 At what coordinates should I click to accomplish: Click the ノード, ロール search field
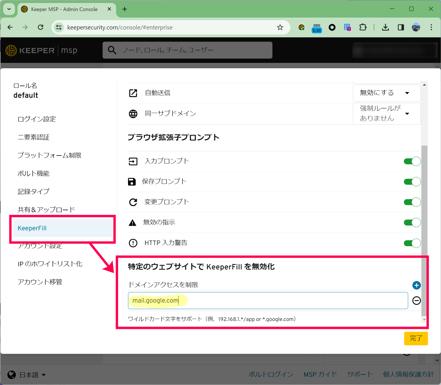[188, 50]
